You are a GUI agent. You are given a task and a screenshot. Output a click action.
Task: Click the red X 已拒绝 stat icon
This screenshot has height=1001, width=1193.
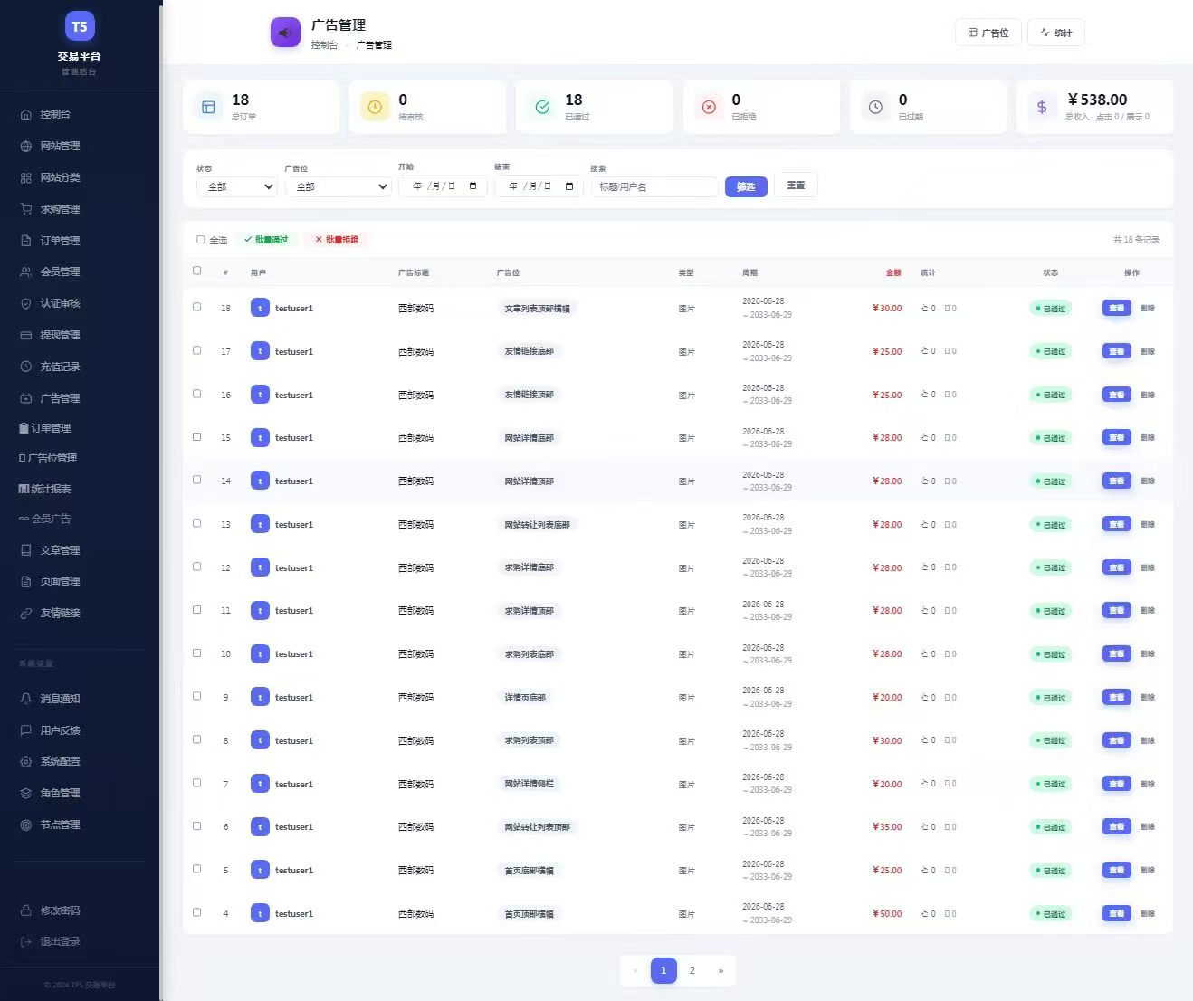pos(709,107)
